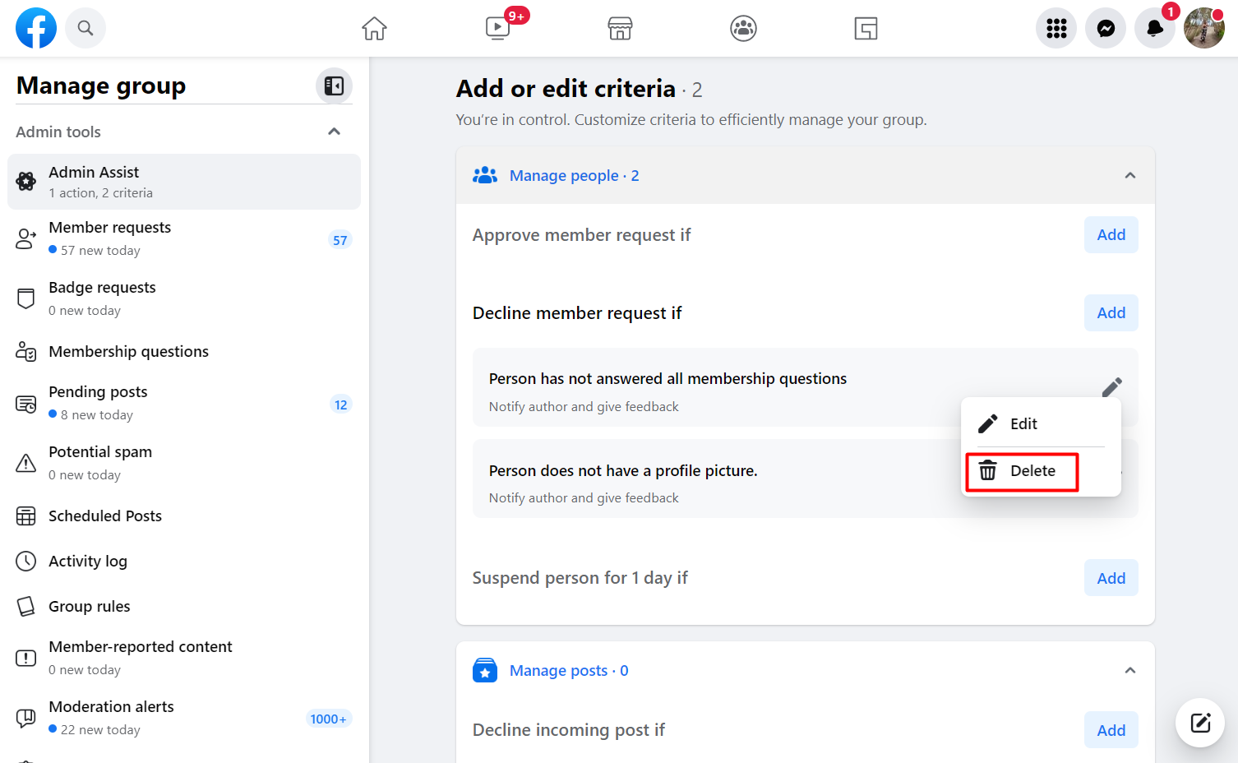
Task: View notifications via the bell icon
Action: click(1155, 28)
